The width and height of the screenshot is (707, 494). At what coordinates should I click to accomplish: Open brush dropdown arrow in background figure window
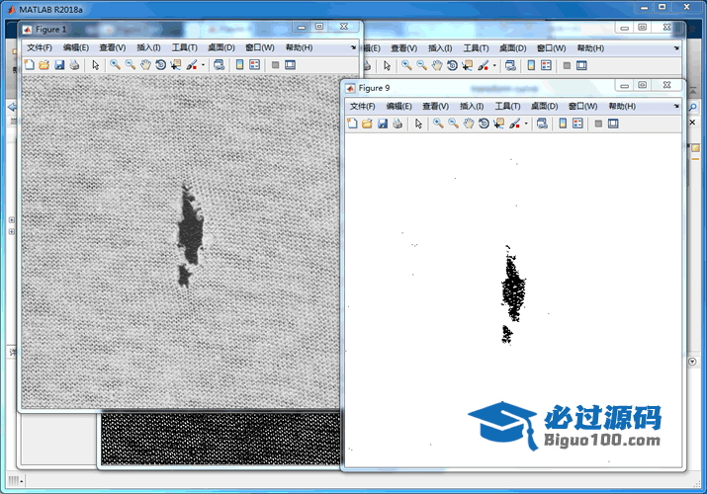494,66
